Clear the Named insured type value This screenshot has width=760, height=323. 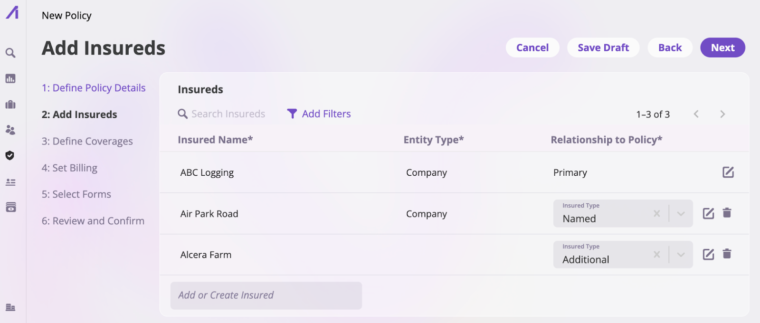[657, 214]
